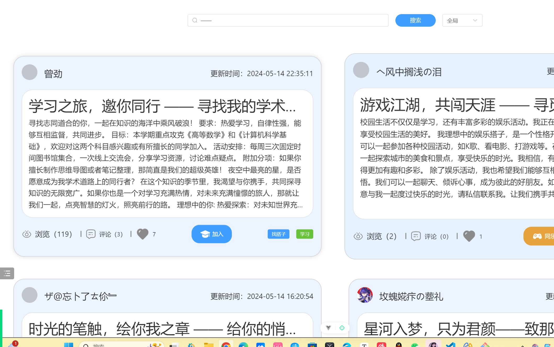Select the green 学习 tag

[x=304, y=234]
